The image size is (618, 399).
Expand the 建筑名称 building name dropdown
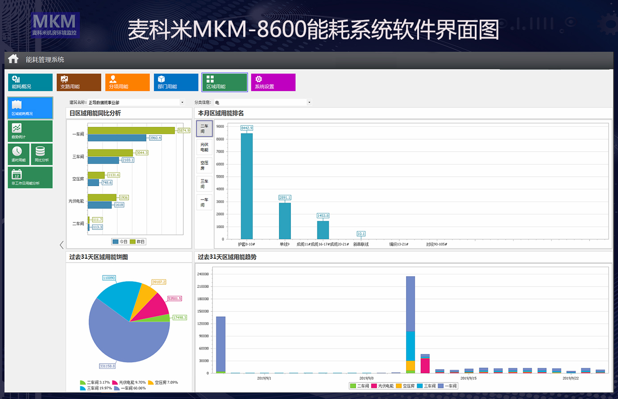tap(182, 103)
